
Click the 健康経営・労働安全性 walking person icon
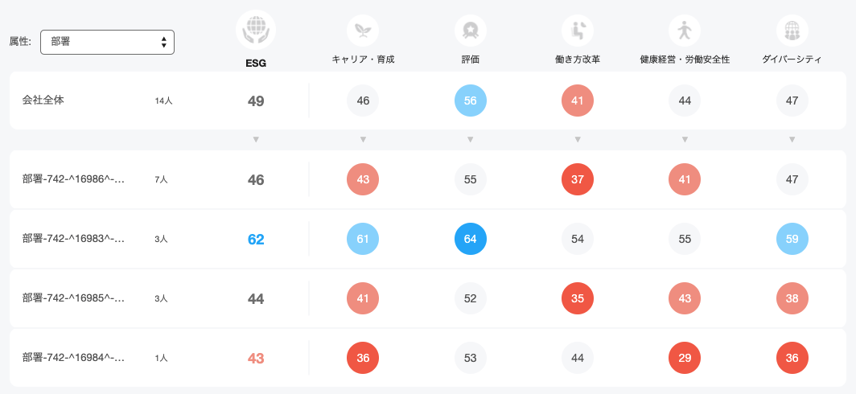(x=685, y=31)
